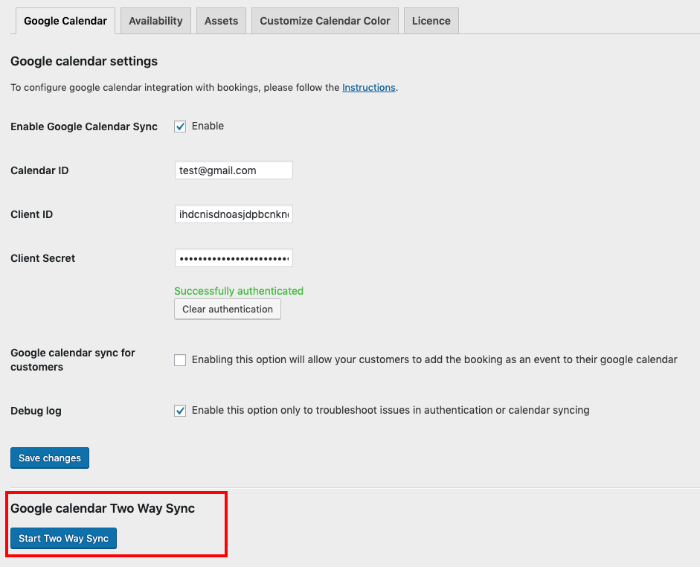Click the Client ID input field
This screenshot has height=567, width=700.
(x=234, y=214)
